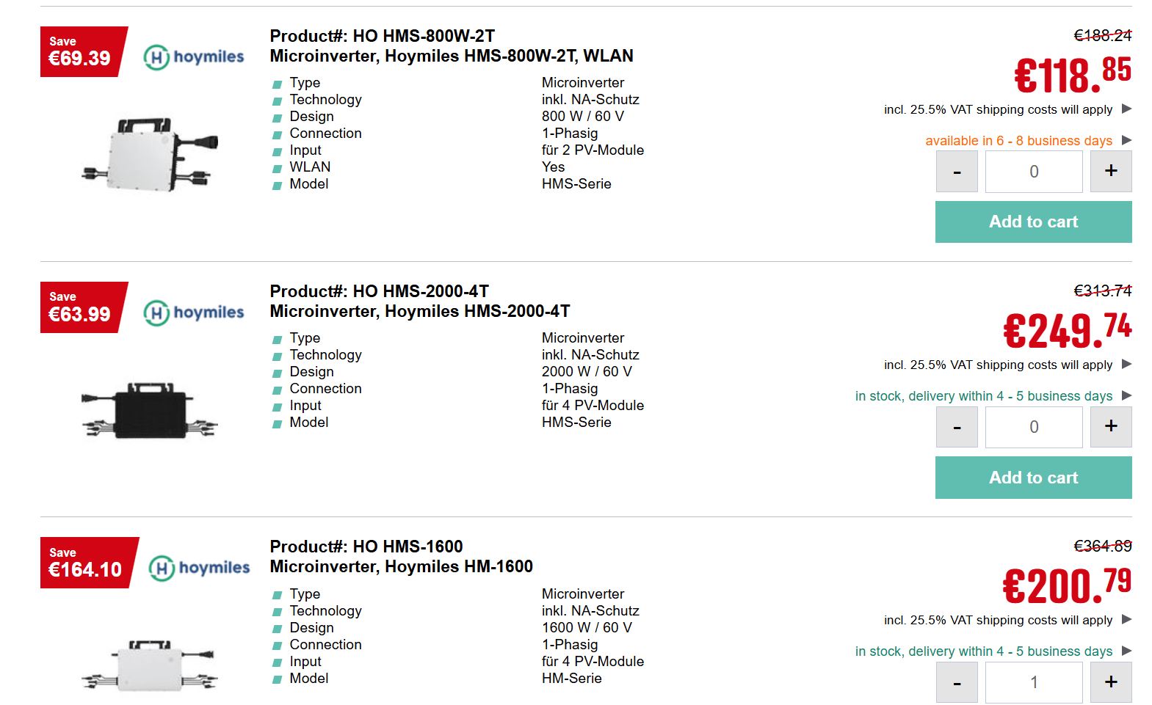Image resolution: width=1152 pixels, height=705 pixels.
Task: Decrease quantity for HMS-800W-2T
Action: pyautogui.click(x=957, y=172)
